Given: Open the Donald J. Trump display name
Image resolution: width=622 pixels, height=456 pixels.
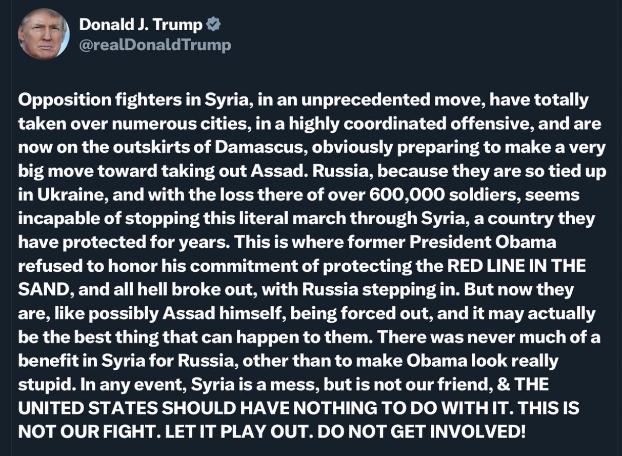Looking at the screenshot, I should tap(141, 24).
